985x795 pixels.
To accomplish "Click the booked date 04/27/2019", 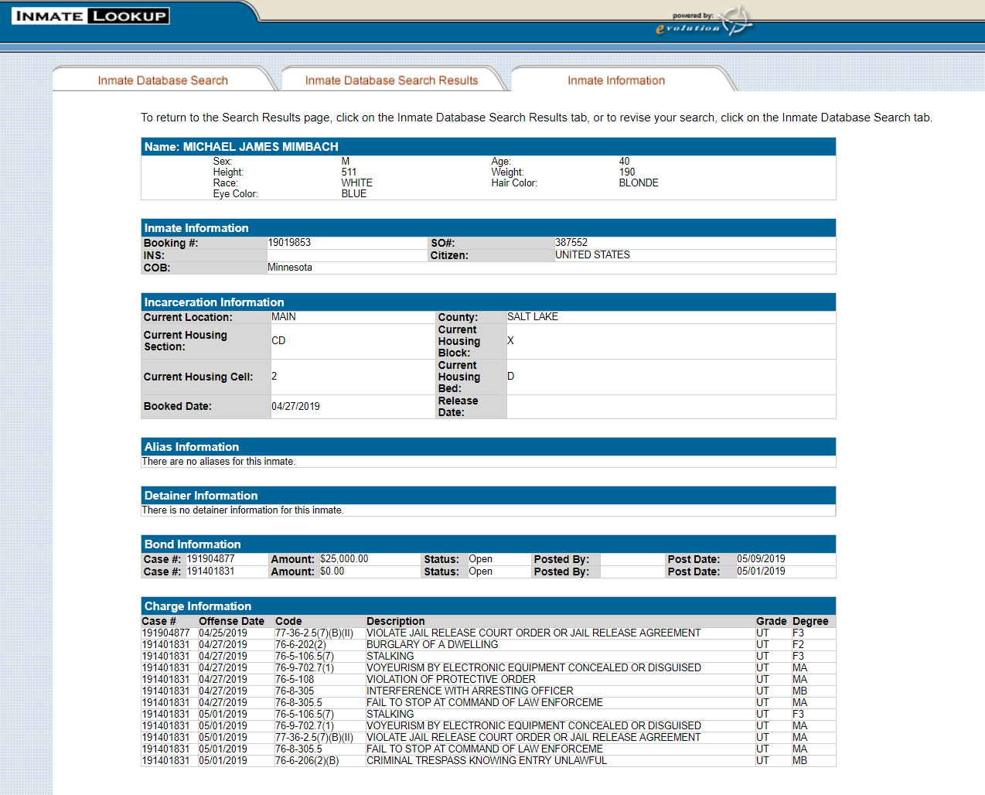I will [x=295, y=407].
